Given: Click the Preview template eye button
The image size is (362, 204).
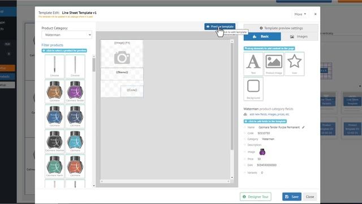Looking at the screenshot, I should 220,27.
